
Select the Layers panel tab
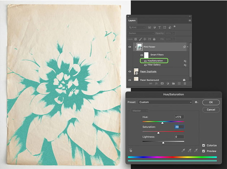click(132, 20)
